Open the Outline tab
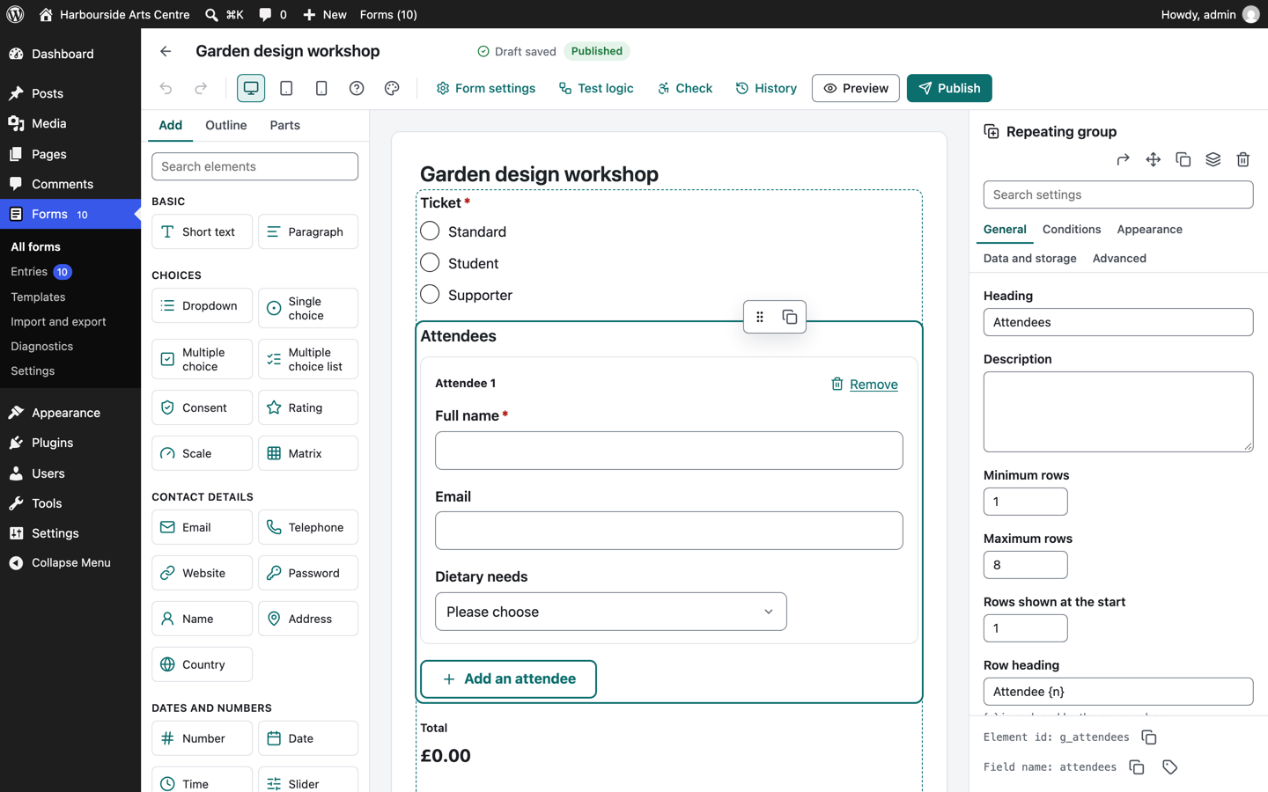 pyautogui.click(x=225, y=125)
